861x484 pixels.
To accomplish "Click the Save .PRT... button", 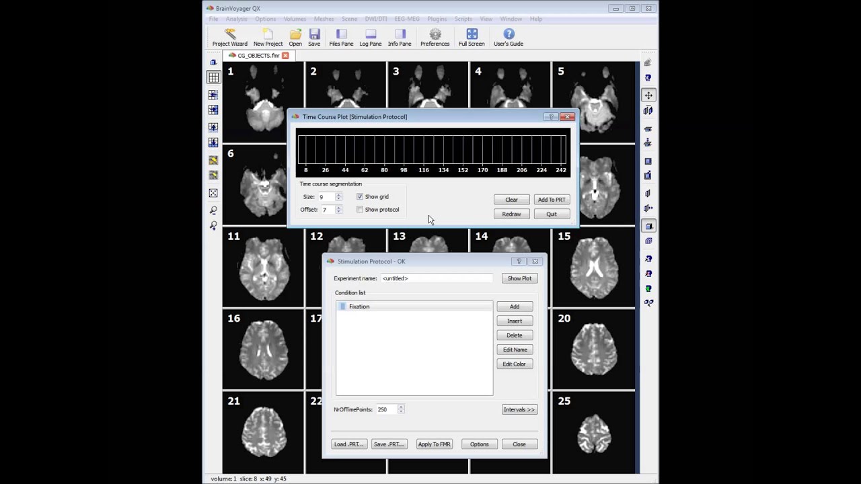I will [389, 444].
